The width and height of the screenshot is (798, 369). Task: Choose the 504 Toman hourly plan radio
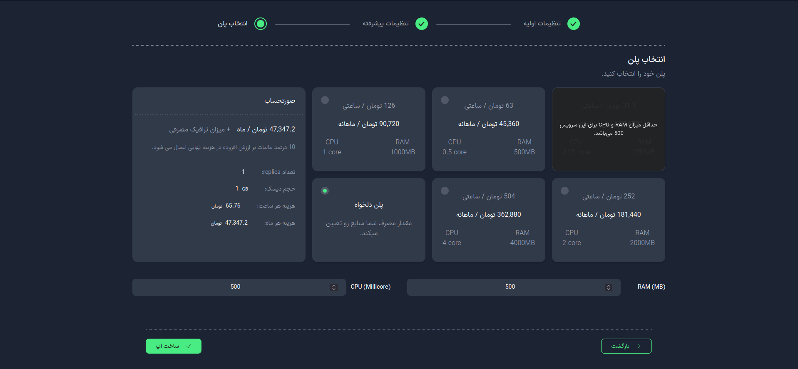click(445, 191)
